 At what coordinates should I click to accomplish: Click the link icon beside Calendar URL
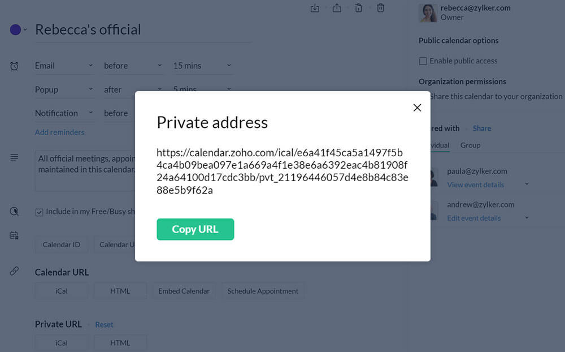pyautogui.click(x=14, y=272)
